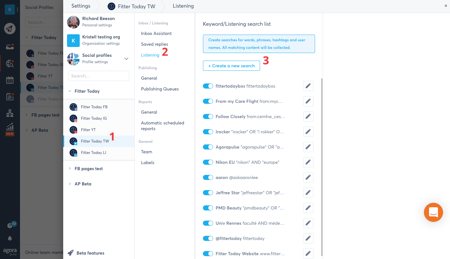Collapse the Fitter Today group in settings
This screenshot has width=450, height=259.
[x=70, y=91]
